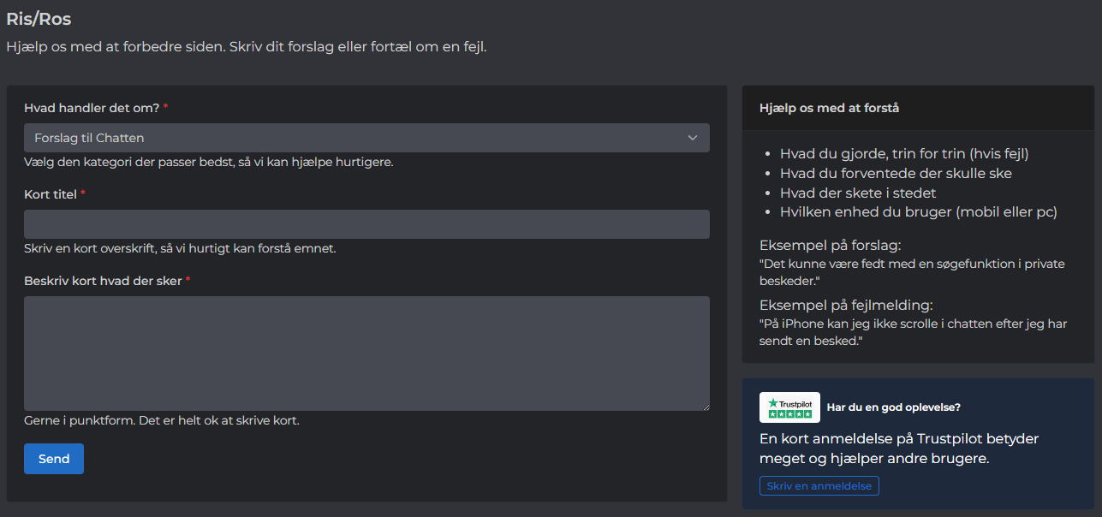Click the green Trustpilot star rating
The height and width of the screenshot is (517, 1102).
789,414
